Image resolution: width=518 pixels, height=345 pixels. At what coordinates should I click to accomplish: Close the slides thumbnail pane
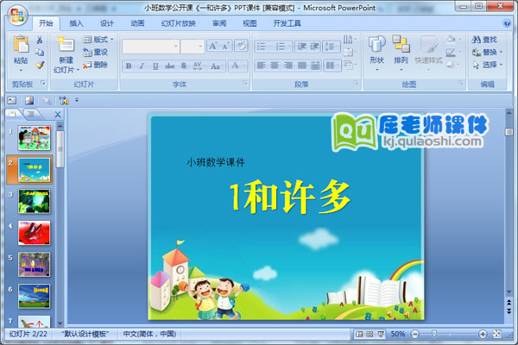(58, 114)
